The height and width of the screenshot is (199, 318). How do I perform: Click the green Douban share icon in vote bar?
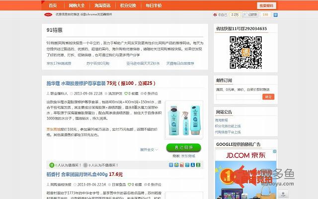click(198, 165)
